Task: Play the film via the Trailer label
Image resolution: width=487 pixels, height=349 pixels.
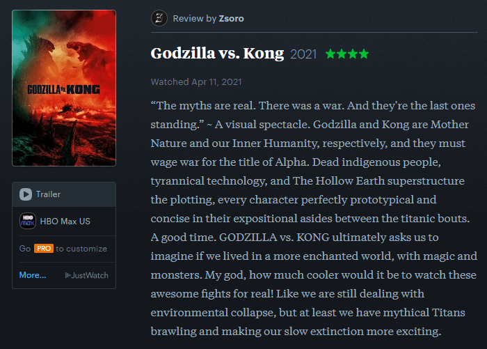Action: tap(49, 194)
